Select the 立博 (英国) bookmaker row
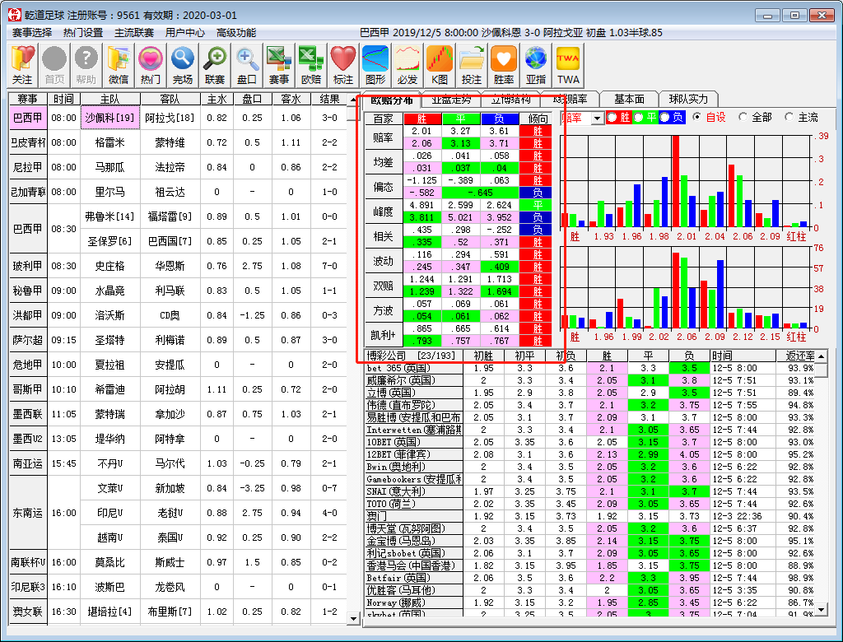Image resolution: width=843 pixels, height=642 pixels. 590,393
